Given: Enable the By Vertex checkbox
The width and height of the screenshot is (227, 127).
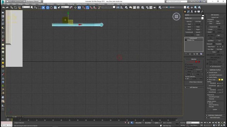Looking at the screenshot, I should coord(186,65).
